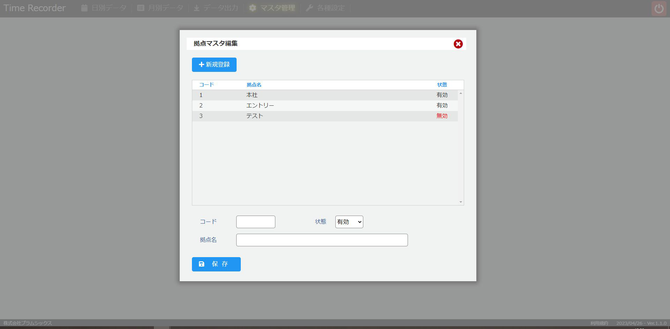The width and height of the screenshot is (670, 329).
Task: Select the 本社 row
Action: click(x=325, y=95)
